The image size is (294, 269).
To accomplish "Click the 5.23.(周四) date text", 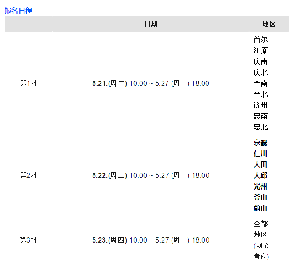I will [x=109, y=240].
